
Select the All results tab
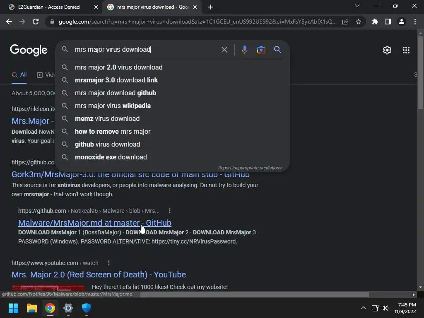pos(19,75)
